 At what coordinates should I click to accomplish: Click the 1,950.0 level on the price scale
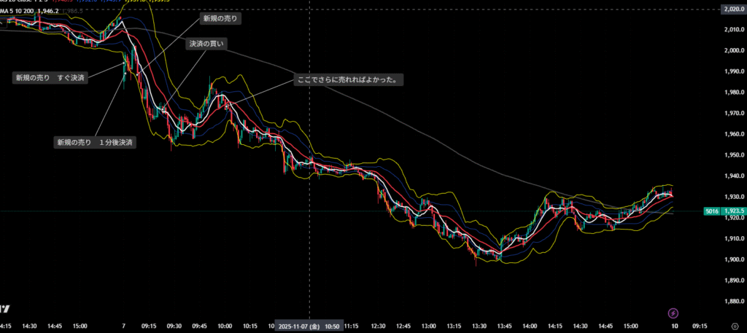pyautogui.click(x=732, y=155)
